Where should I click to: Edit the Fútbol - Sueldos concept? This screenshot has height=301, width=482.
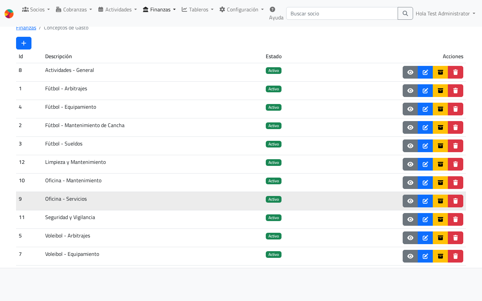pyautogui.click(x=425, y=146)
